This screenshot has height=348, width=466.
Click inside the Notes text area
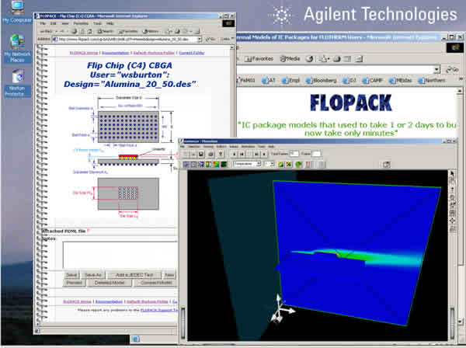coord(120,255)
